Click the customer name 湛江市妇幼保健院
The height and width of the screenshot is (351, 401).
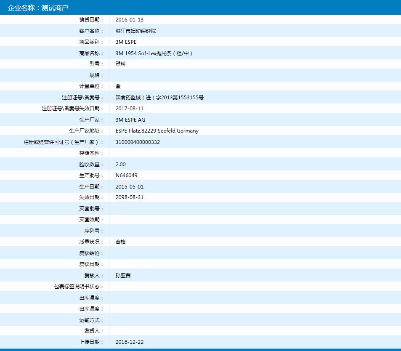click(x=135, y=31)
